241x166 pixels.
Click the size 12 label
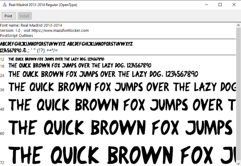coord(2,59)
